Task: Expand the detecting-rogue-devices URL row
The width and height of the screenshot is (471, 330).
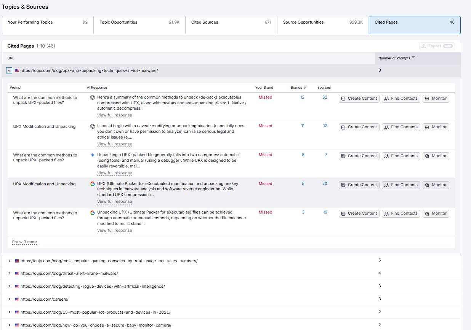Action: (10, 286)
